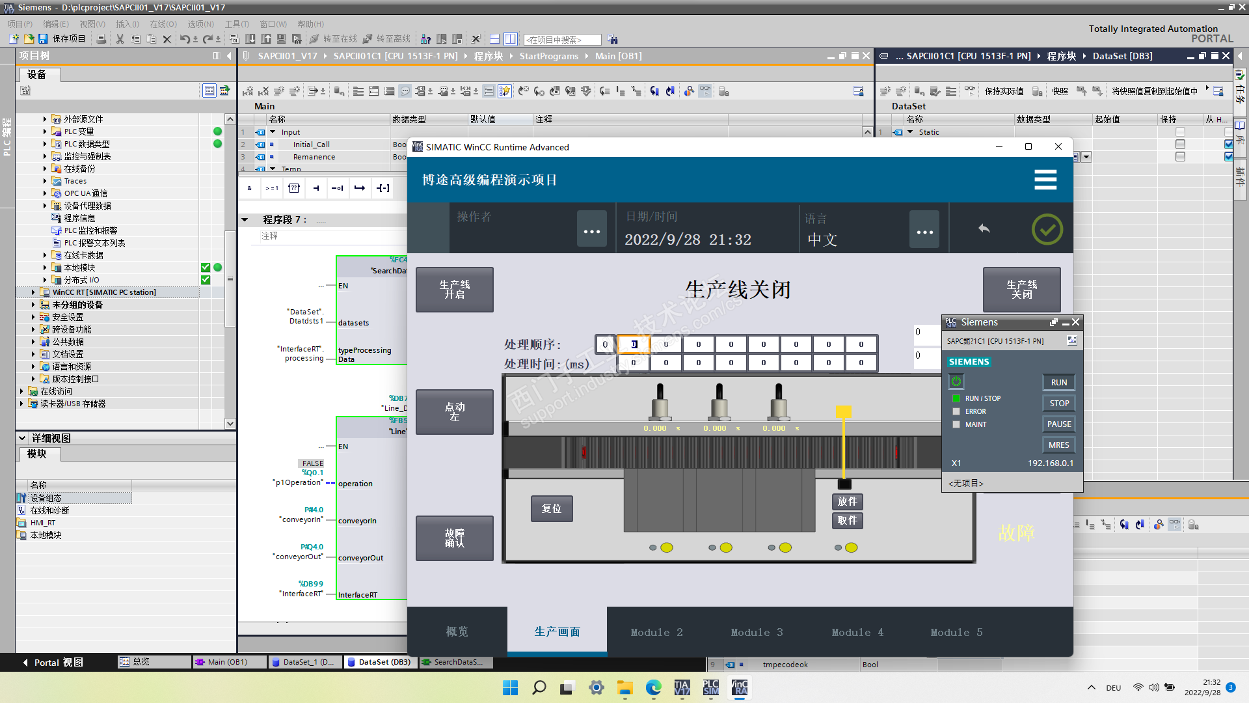The width and height of the screenshot is (1249, 703).
Task: Click the Save project icon
Action: 43,39
